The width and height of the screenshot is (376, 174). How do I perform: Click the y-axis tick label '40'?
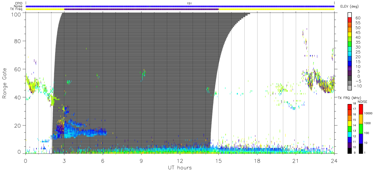pyautogui.click(x=17, y=97)
